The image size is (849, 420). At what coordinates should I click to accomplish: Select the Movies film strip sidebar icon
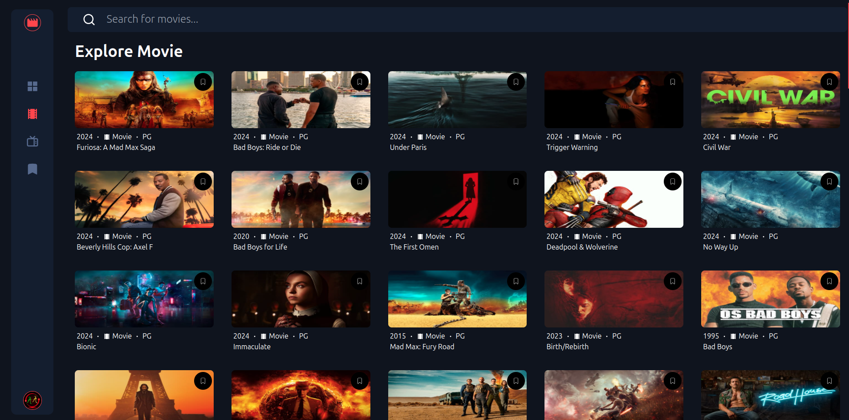32,114
